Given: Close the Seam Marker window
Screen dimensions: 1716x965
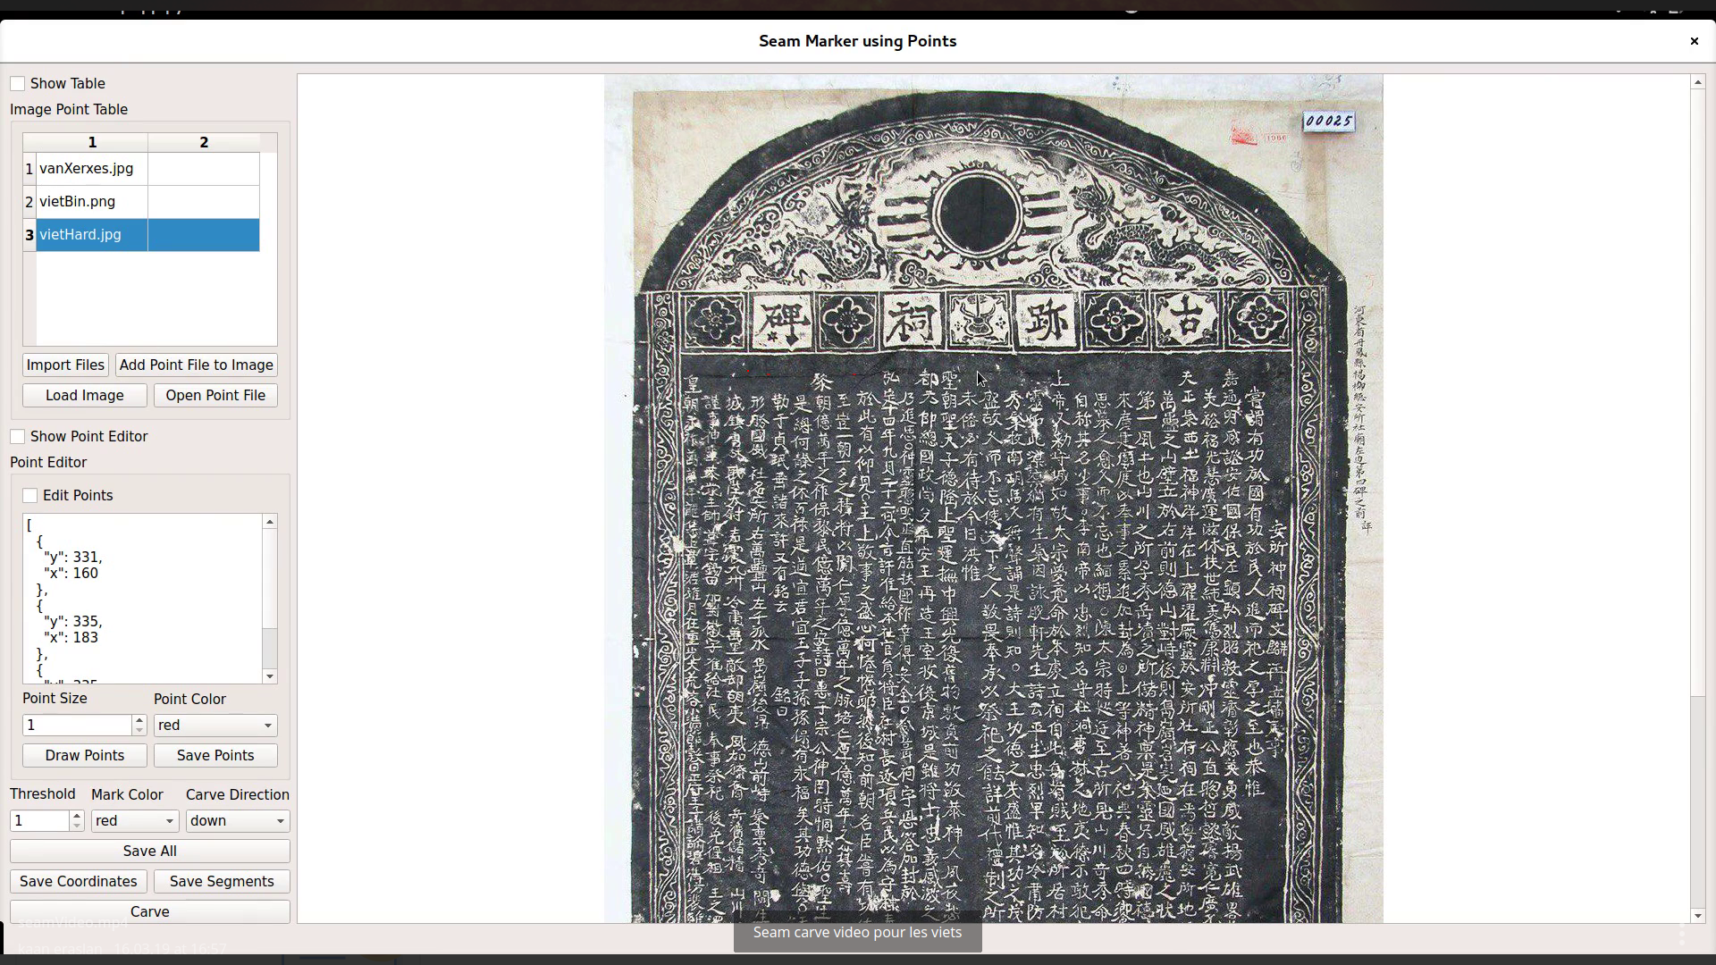Looking at the screenshot, I should pos(1694,41).
